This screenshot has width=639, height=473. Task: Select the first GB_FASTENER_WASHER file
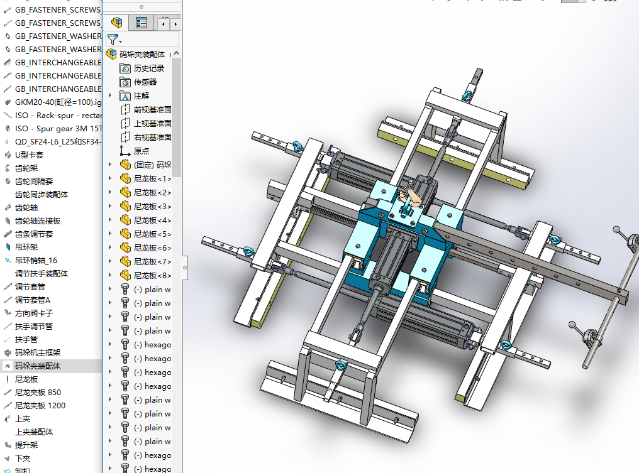coord(58,36)
